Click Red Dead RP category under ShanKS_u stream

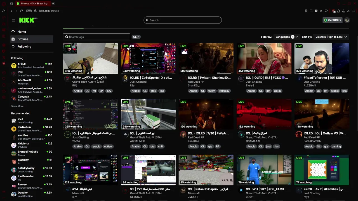[196, 82]
